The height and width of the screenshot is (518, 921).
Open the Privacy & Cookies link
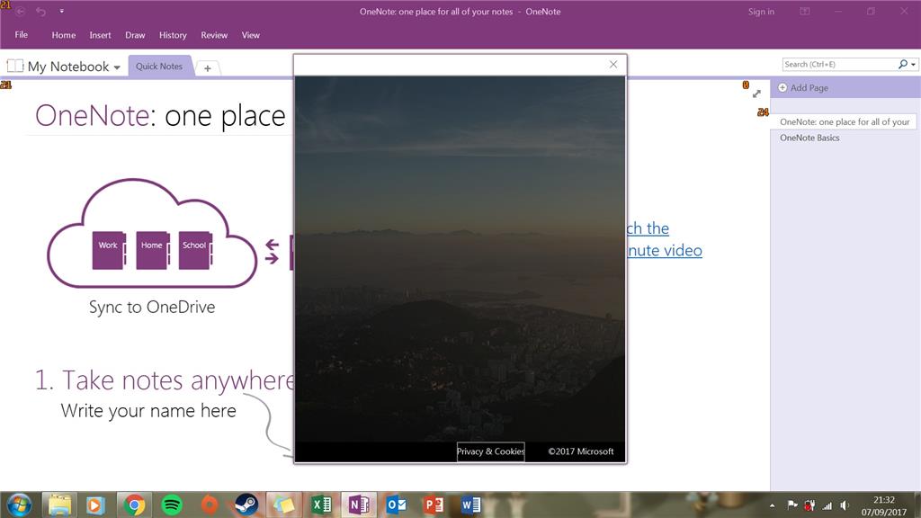(x=490, y=451)
